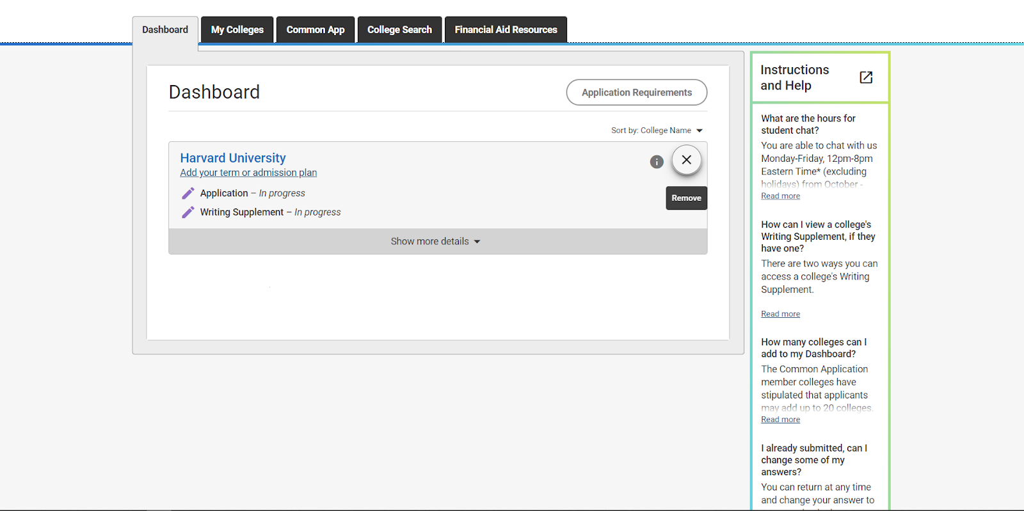Viewport: 1024px width, 511px height.
Task: Open the Common App tab
Action: tap(315, 30)
